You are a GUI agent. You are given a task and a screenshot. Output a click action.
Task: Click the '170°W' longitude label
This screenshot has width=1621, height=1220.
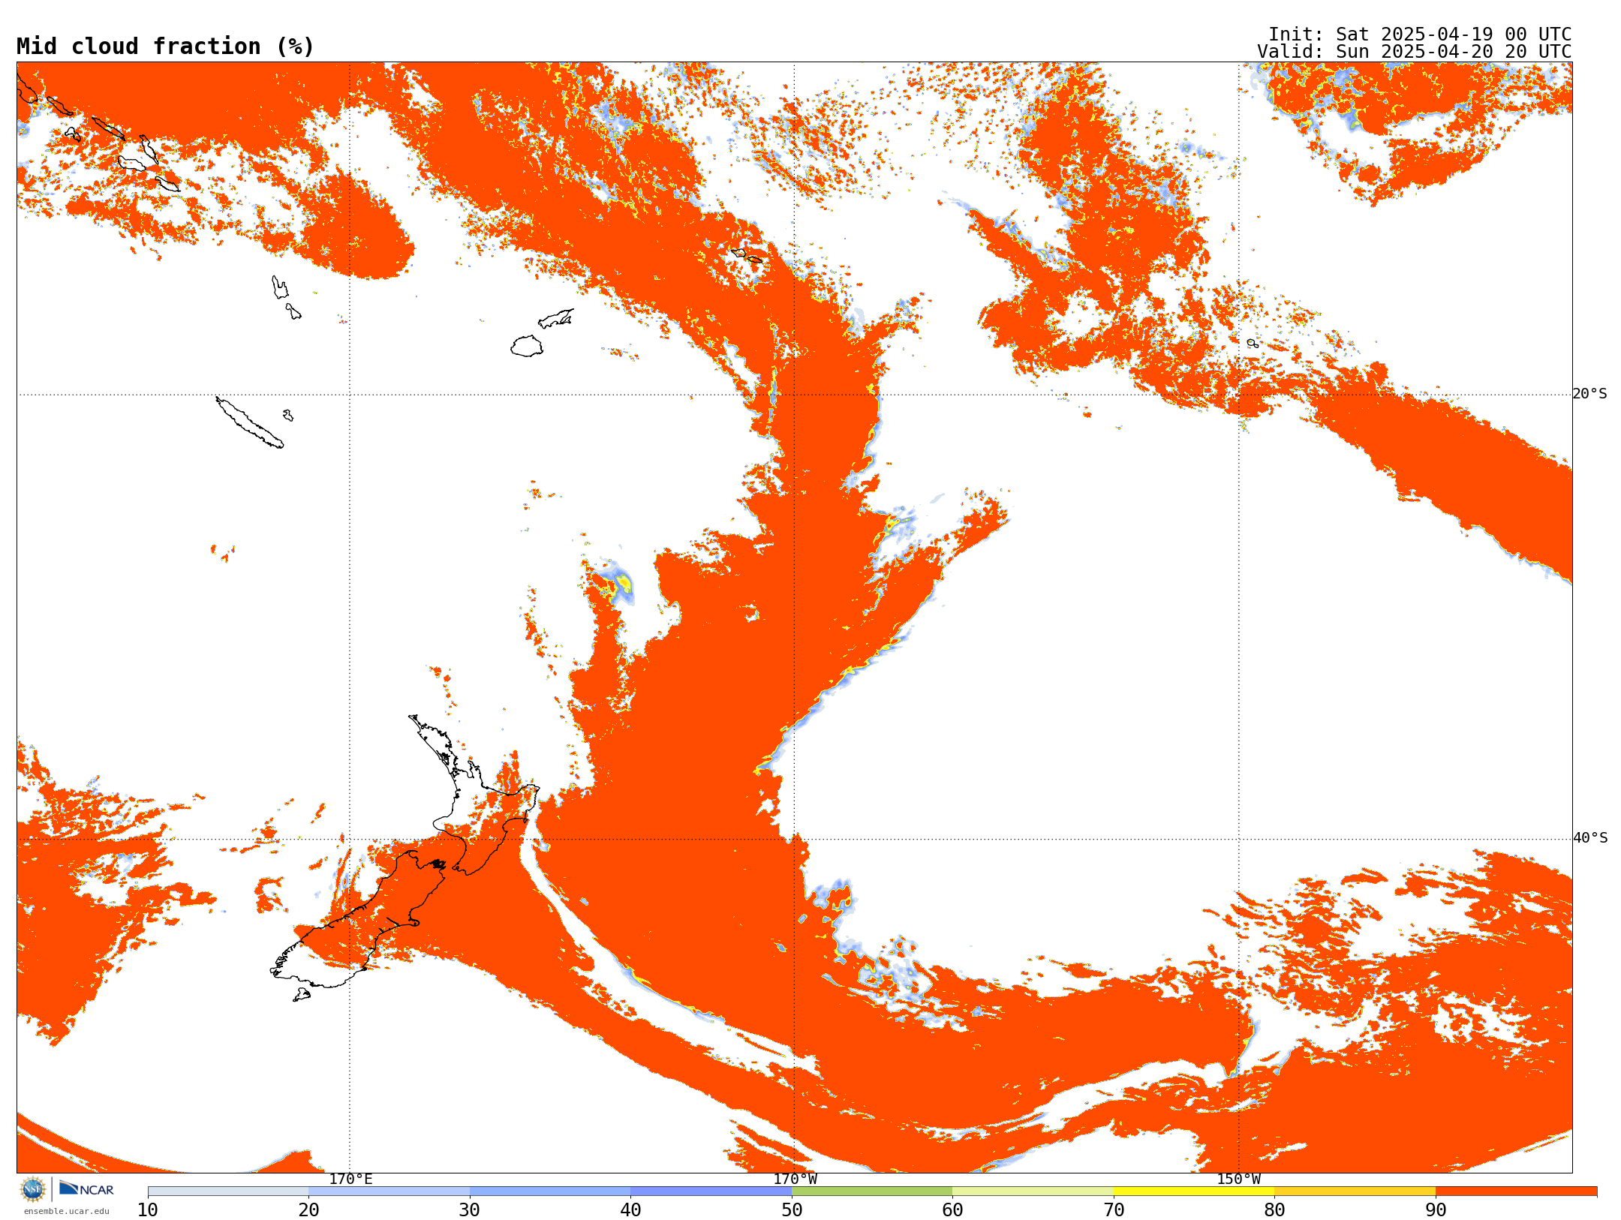point(795,1179)
